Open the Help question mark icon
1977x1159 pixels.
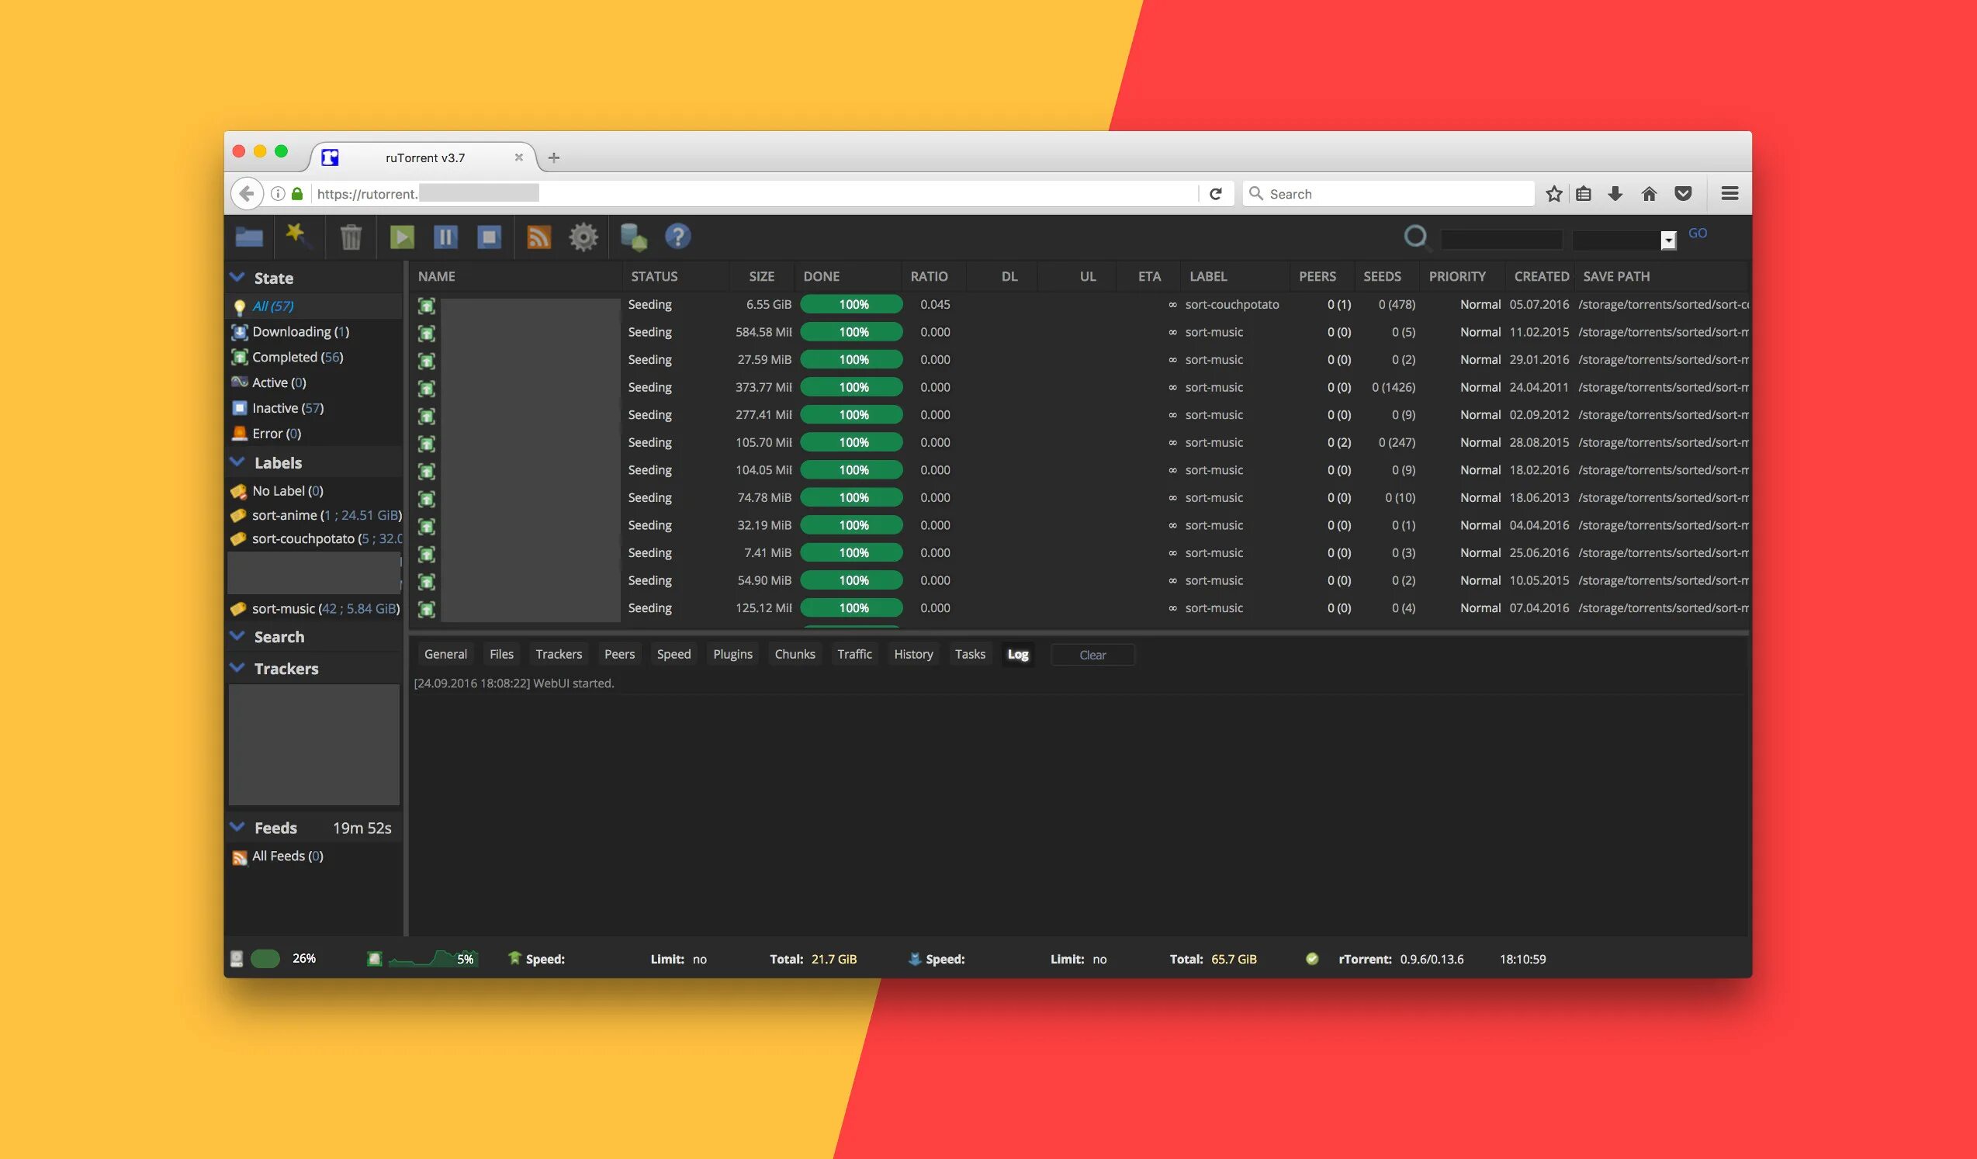click(x=678, y=236)
